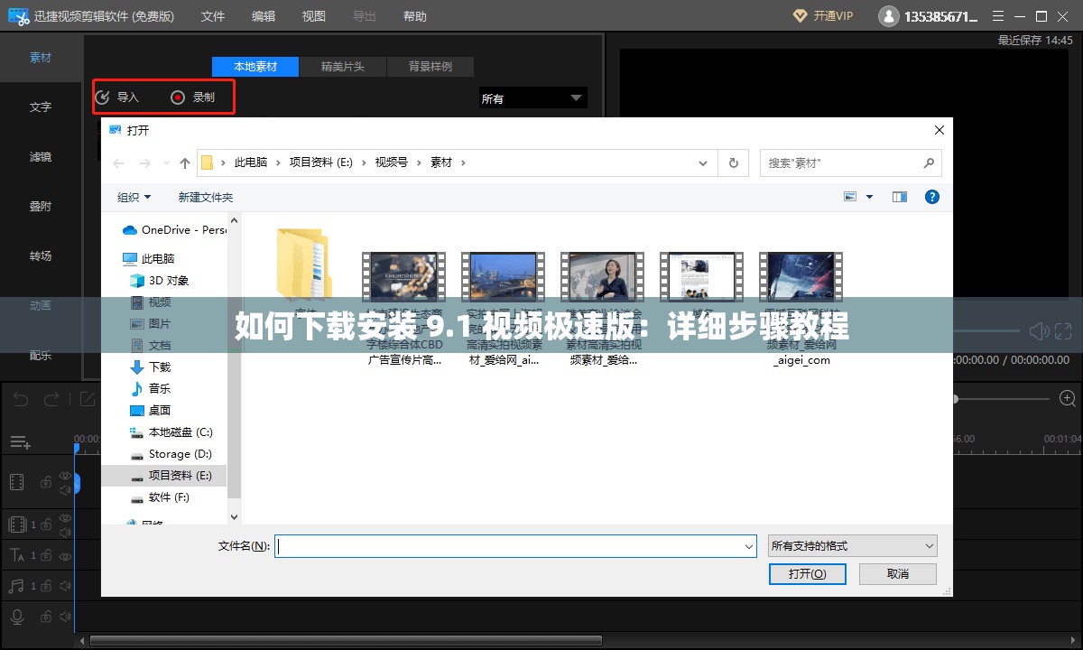Click the 打开(O) button
This screenshot has height=650, width=1083.
pos(807,574)
